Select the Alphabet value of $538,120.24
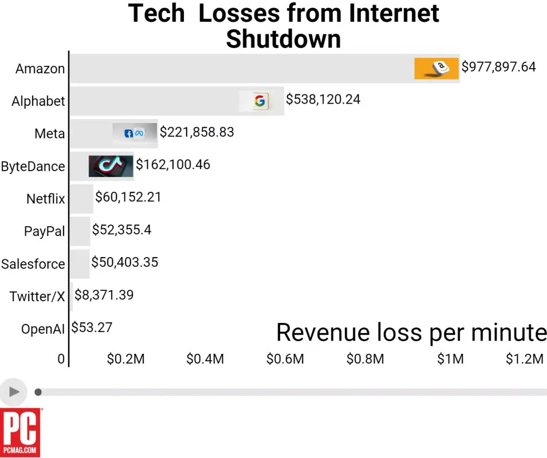Image resolution: width=547 pixels, height=458 pixels. coord(323,99)
